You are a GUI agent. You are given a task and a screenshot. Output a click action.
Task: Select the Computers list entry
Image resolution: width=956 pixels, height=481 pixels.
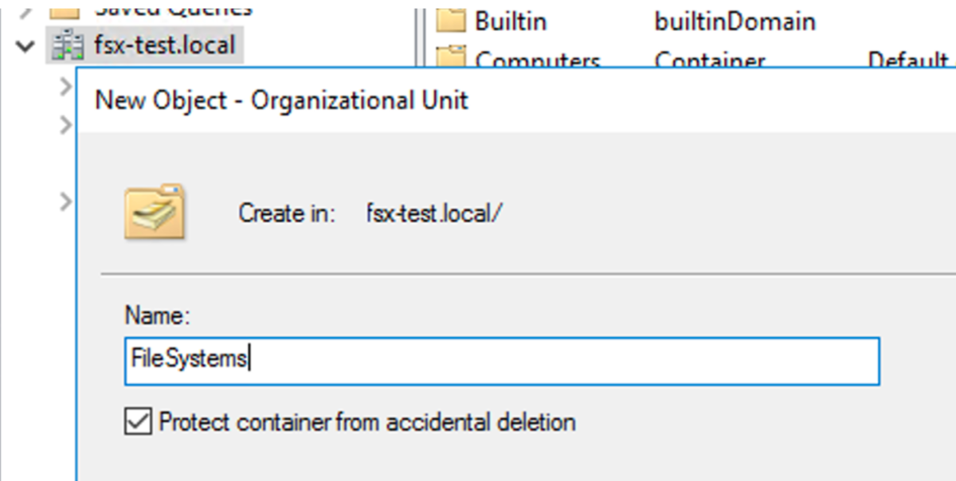538,60
